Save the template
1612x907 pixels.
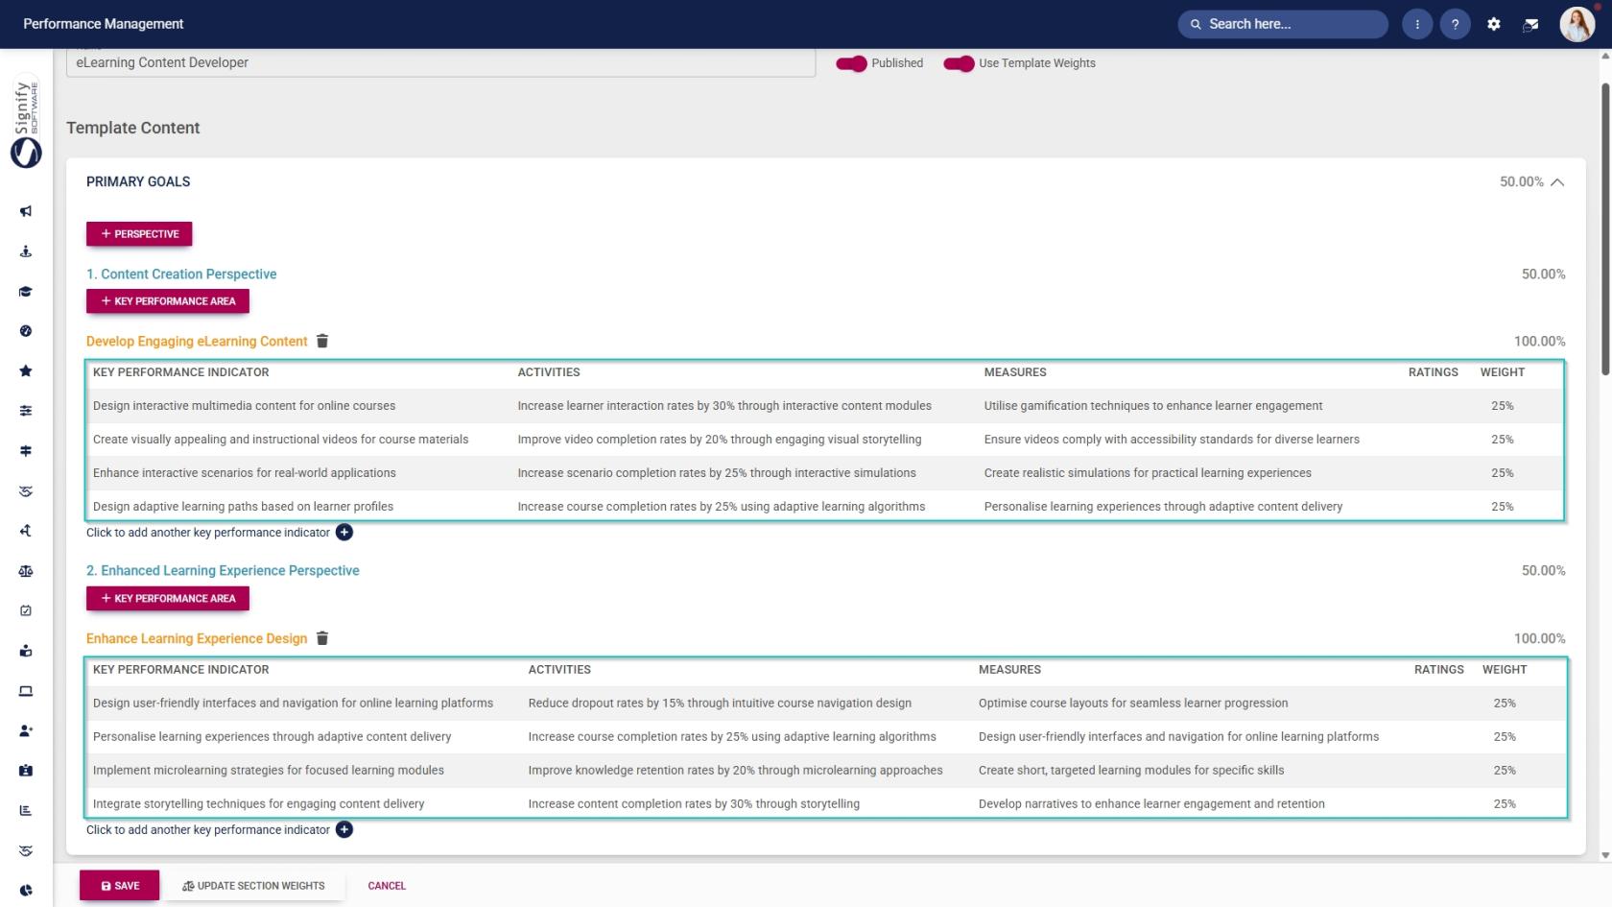tap(120, 886)
